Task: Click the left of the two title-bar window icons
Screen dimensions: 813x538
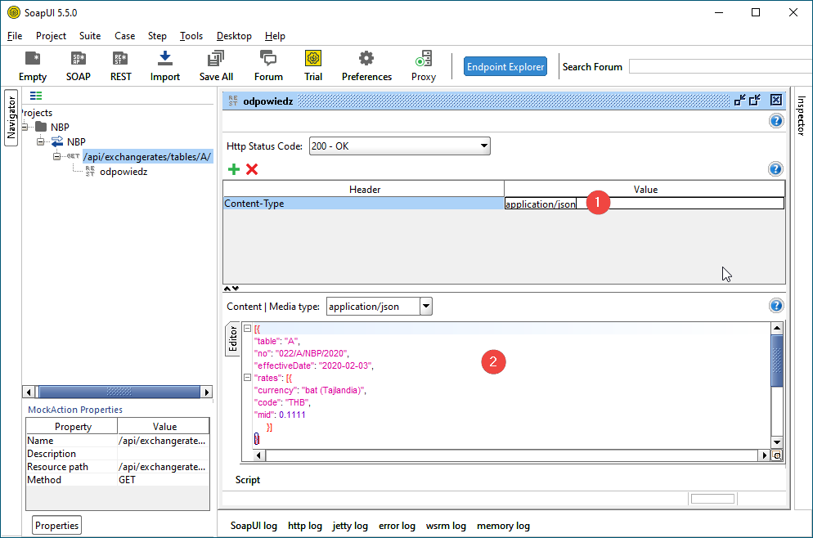Action: click(740, 100)
